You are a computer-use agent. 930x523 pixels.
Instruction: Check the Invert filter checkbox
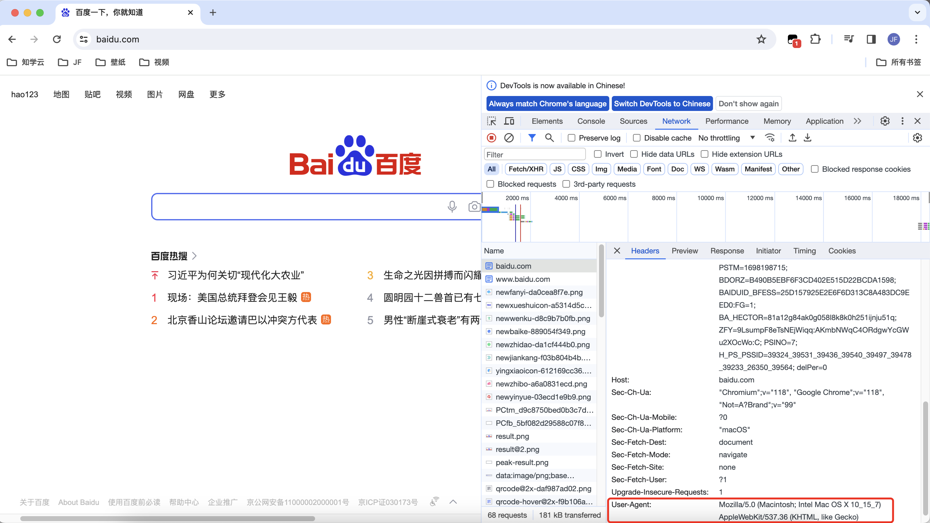tap(598, 154)
